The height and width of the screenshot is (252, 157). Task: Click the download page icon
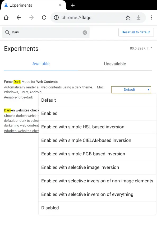tap(138, 17)
